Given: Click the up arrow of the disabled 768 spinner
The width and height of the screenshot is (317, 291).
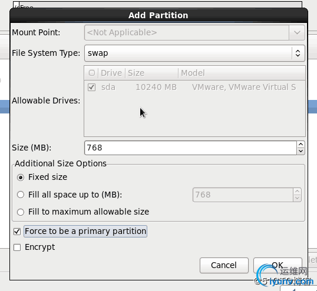Looking at the screenshot, I should point(297,192).
